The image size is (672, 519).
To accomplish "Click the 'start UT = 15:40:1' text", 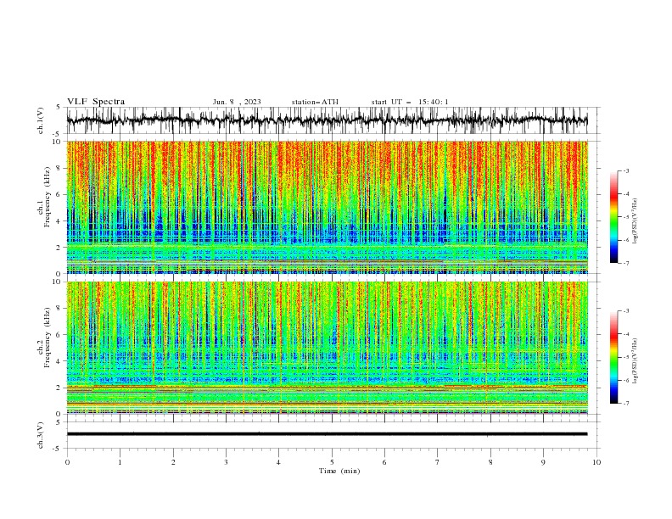I will (410, 102).
